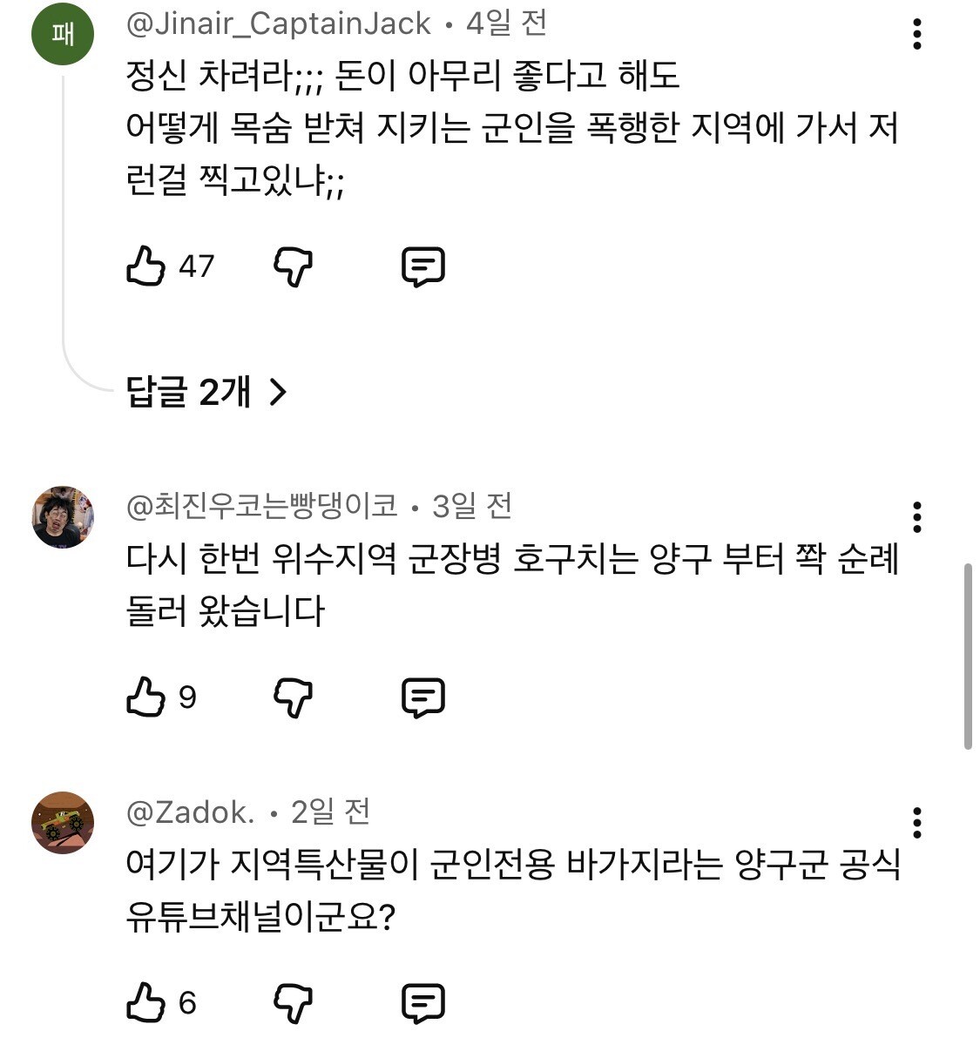Reply to the @Zadok. comment
This screenshot has height=1051, width=980.
coord(423,1003)
